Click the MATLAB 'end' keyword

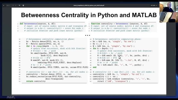coord(95,67)
